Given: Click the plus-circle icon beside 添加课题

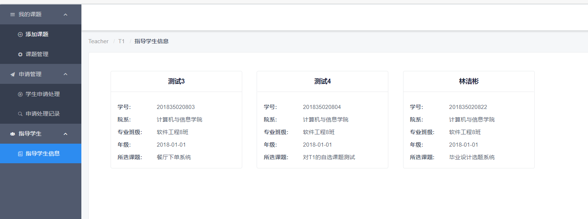Looking at the screenshot, I should tap(20, 34).
